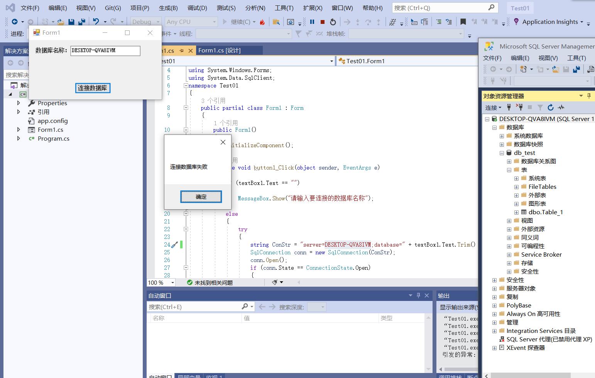
Task: Click 确定 button in the message box
Action: [201, 197]
